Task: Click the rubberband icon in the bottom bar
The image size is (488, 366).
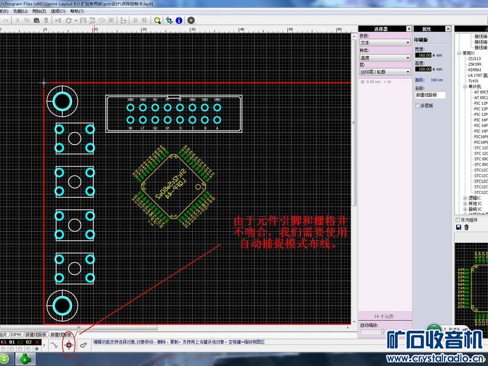Action: pyautogui.click(x=83, y=345)
